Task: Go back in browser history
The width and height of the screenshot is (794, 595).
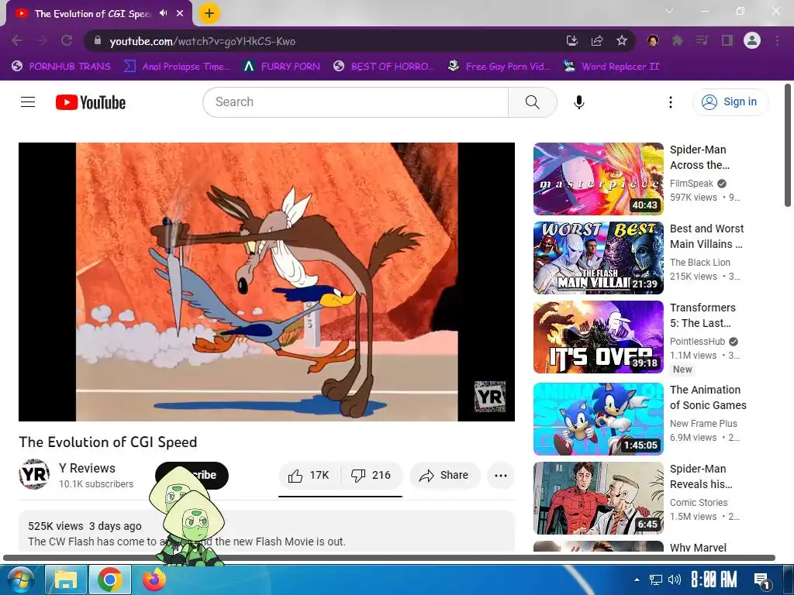Action: coord(17,41)
